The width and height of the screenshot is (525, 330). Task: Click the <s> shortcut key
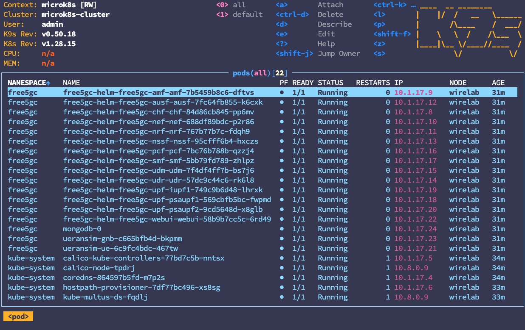tap(379, 53)
